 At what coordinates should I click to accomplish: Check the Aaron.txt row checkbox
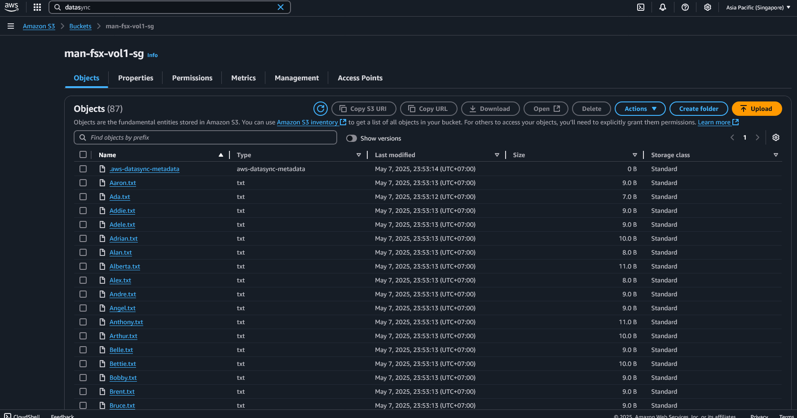[83, 183]
